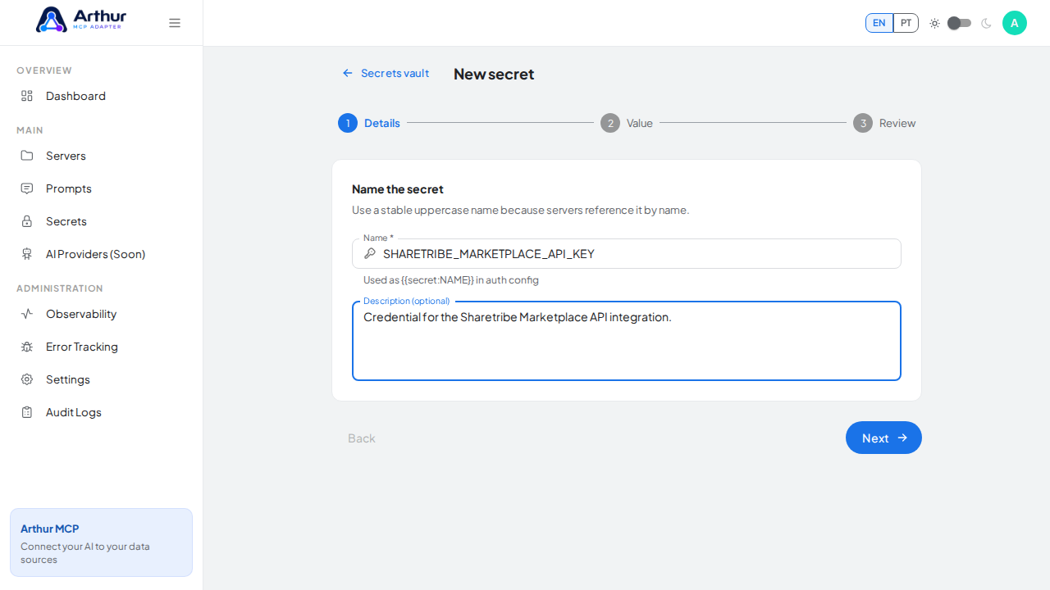This screenshot has height=590, width=1050.
Task: Toggle the dark mode switch
Action: coord(959,23)
